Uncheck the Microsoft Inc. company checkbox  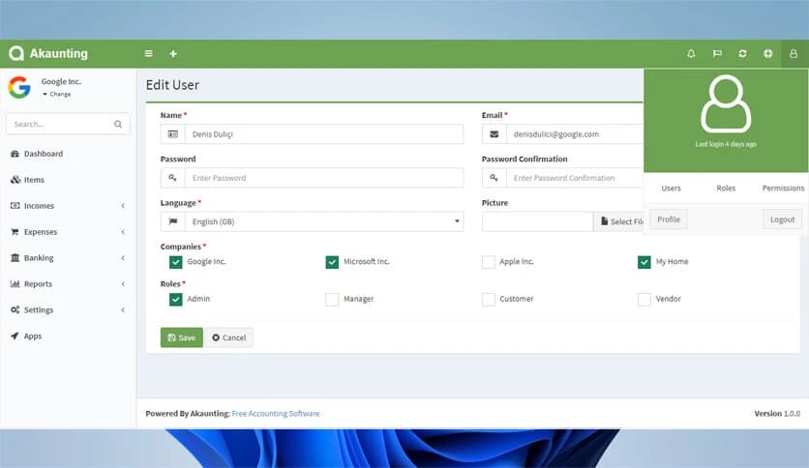pos(332,262)
